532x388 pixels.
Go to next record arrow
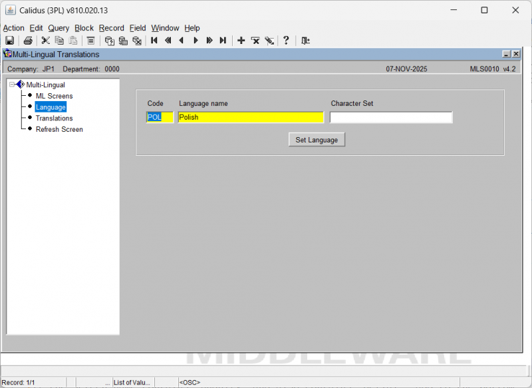pos(196,41)
